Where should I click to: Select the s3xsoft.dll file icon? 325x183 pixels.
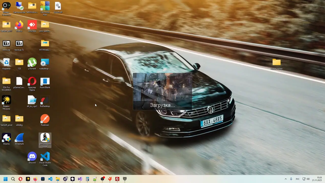click(x=58, y=8)
